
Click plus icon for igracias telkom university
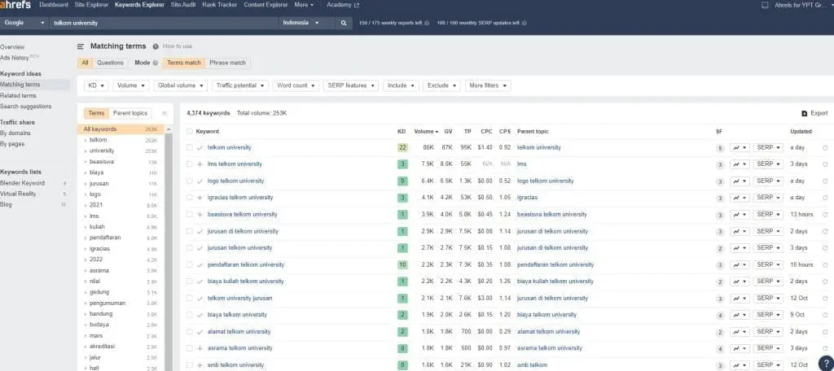[200, 198]
